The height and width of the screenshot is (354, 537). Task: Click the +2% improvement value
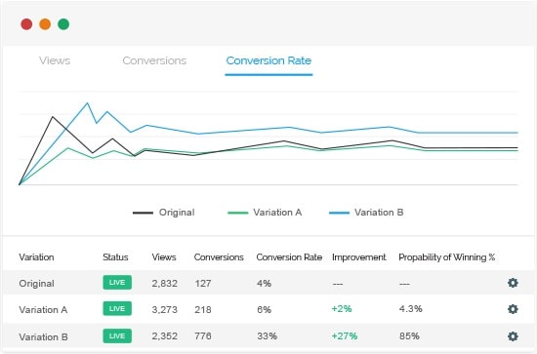point(342,309)
